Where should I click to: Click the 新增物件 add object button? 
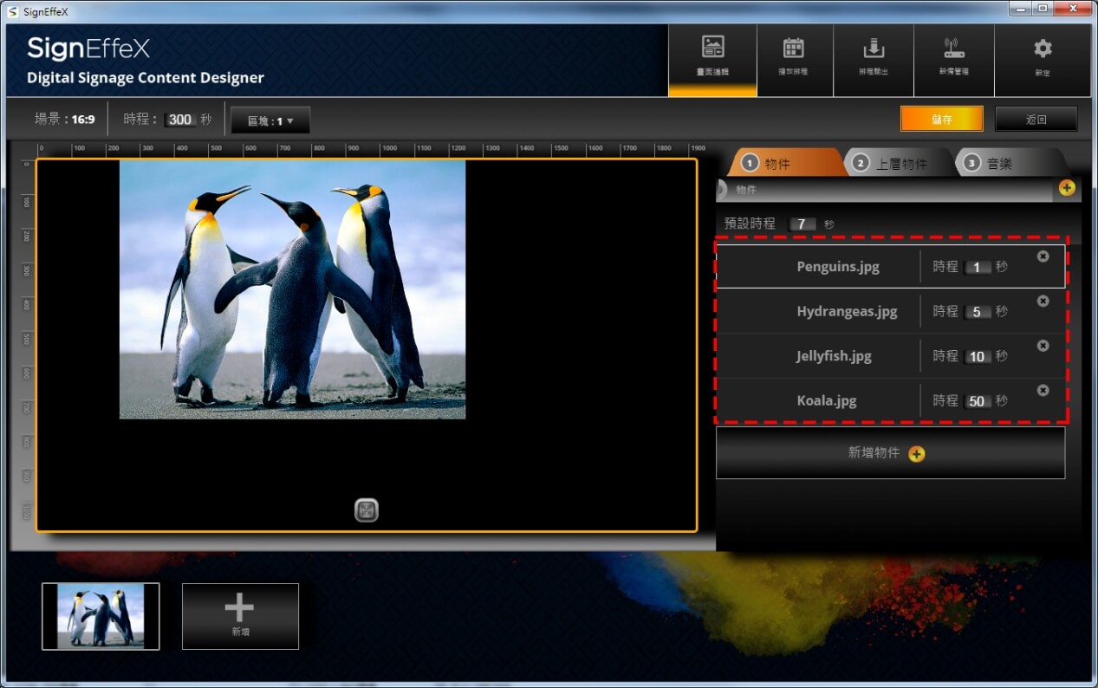coord(889,453)
